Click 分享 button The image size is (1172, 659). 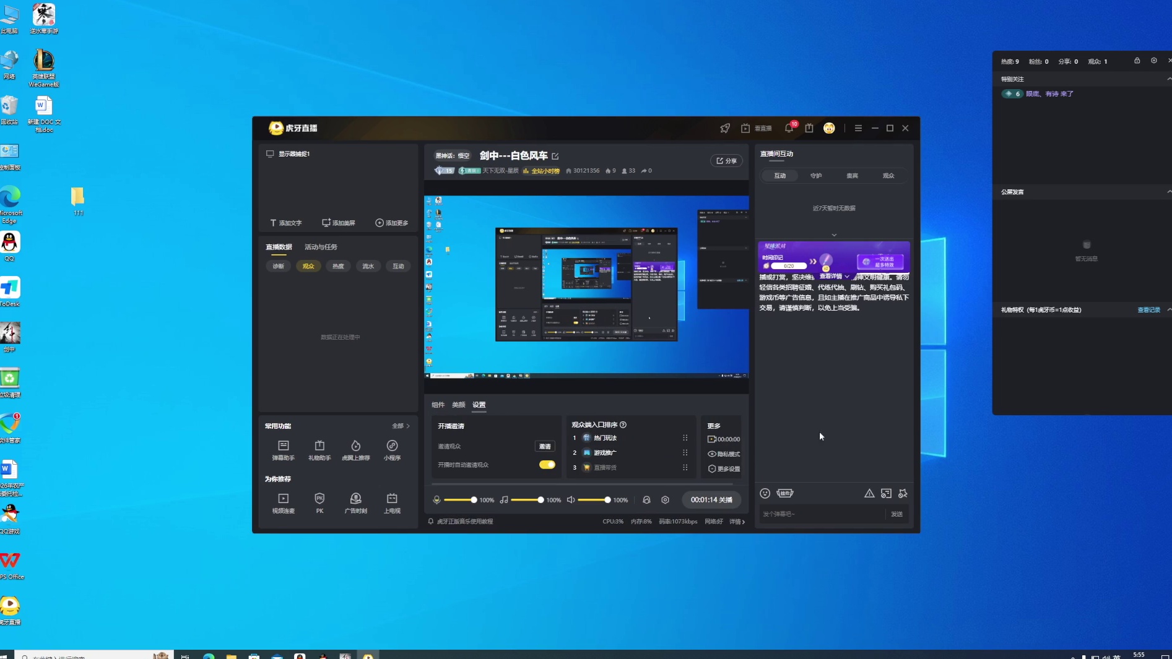[x=726, y=161]
